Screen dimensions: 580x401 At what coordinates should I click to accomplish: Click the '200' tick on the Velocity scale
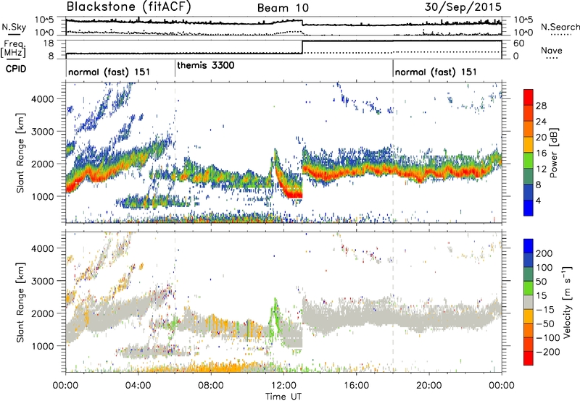tap(544, 253)
